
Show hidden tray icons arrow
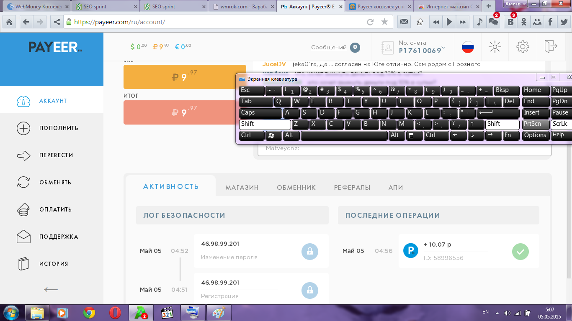(x=497, y=313)
